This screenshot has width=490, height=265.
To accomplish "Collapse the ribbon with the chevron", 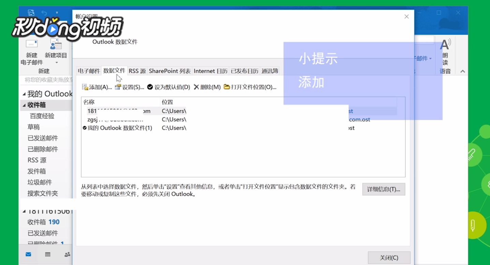I will [463, 71].
